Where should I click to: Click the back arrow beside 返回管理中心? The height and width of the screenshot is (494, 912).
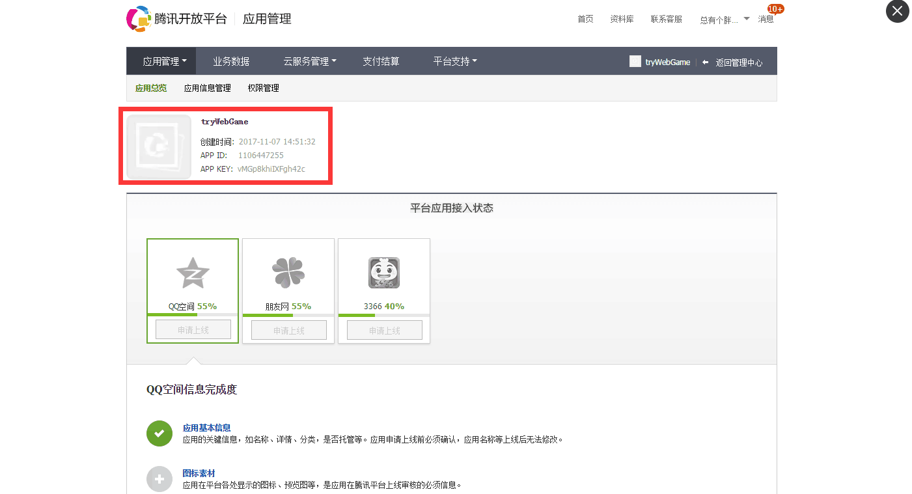pyautogui.click(x=706, y=61)
